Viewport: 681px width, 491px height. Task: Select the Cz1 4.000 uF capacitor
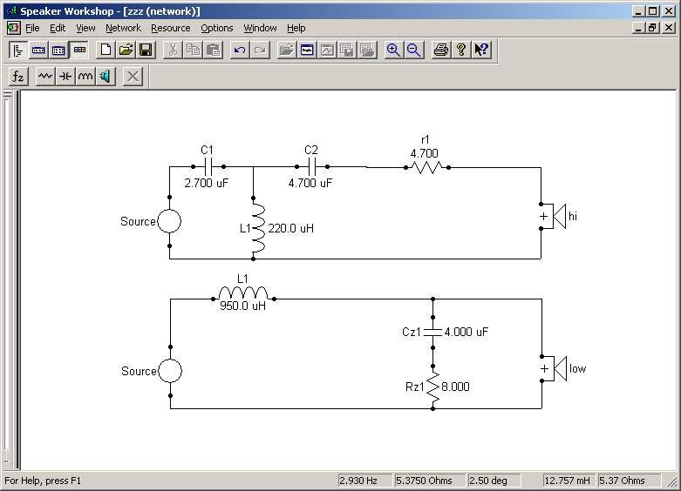[432, 332]
